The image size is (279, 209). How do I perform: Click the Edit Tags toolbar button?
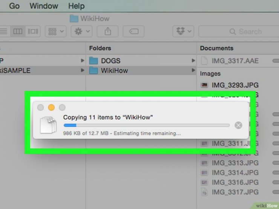[x=133, y=32]
